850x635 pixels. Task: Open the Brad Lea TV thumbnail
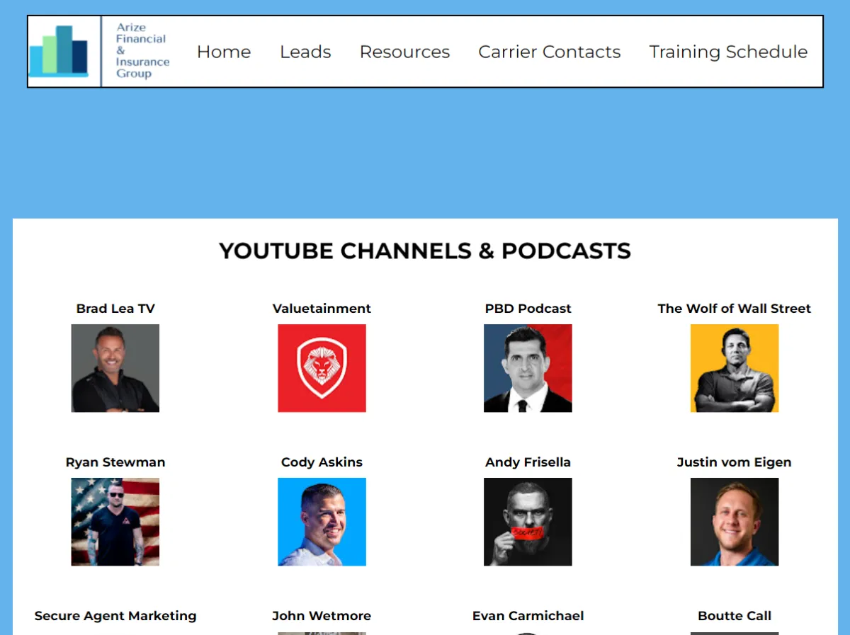115,368
